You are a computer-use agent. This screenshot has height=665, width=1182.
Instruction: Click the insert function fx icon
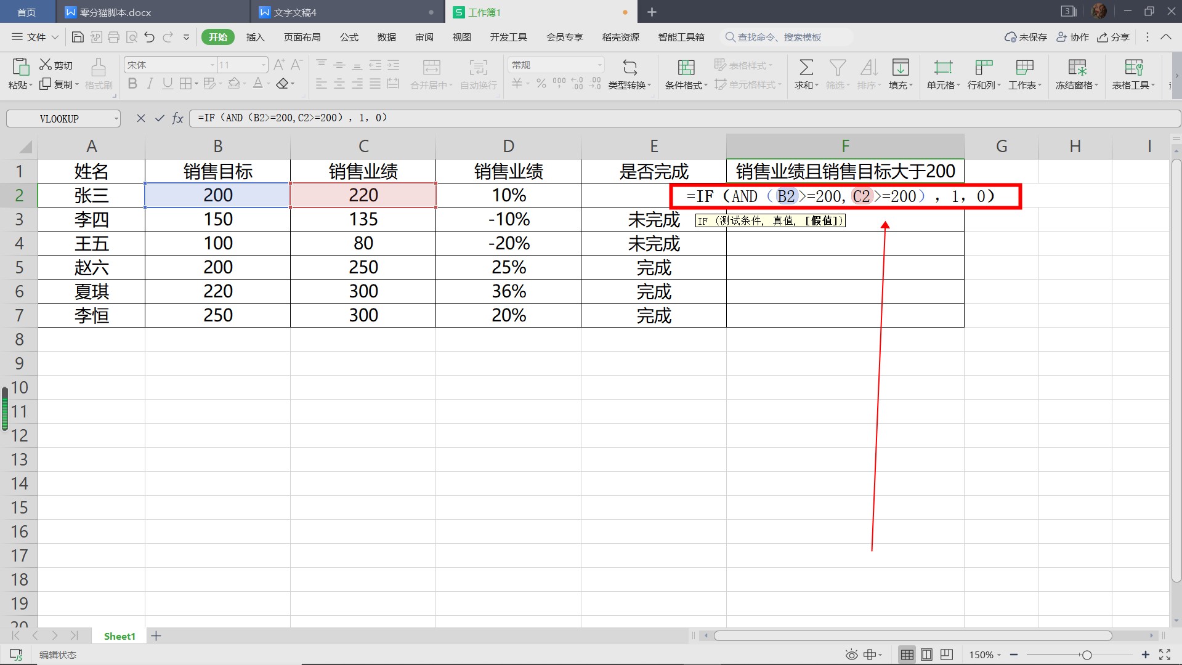(177, 118)
